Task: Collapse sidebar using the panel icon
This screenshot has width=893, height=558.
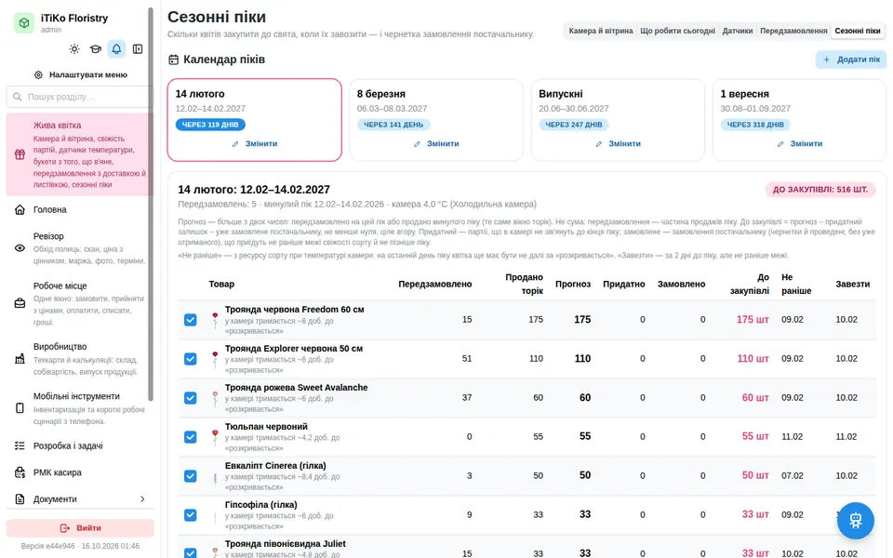Action: (x=138, y=49)
